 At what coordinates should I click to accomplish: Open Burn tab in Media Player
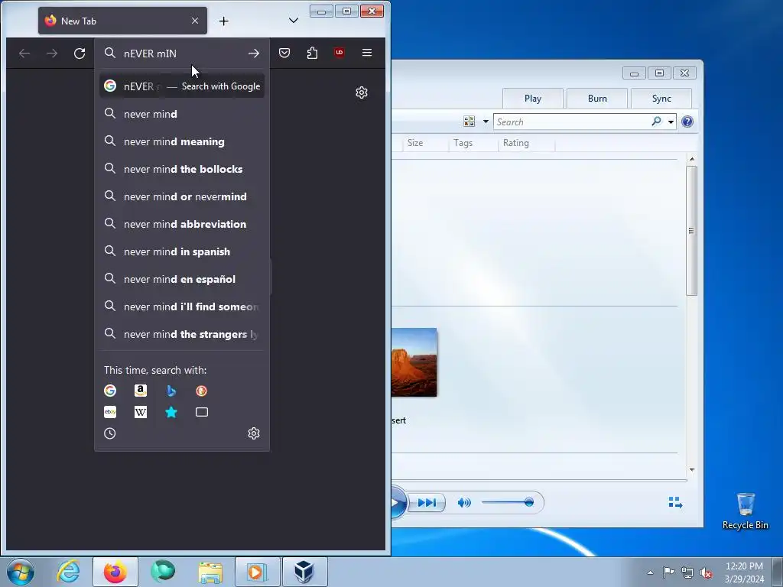point(597,99)
